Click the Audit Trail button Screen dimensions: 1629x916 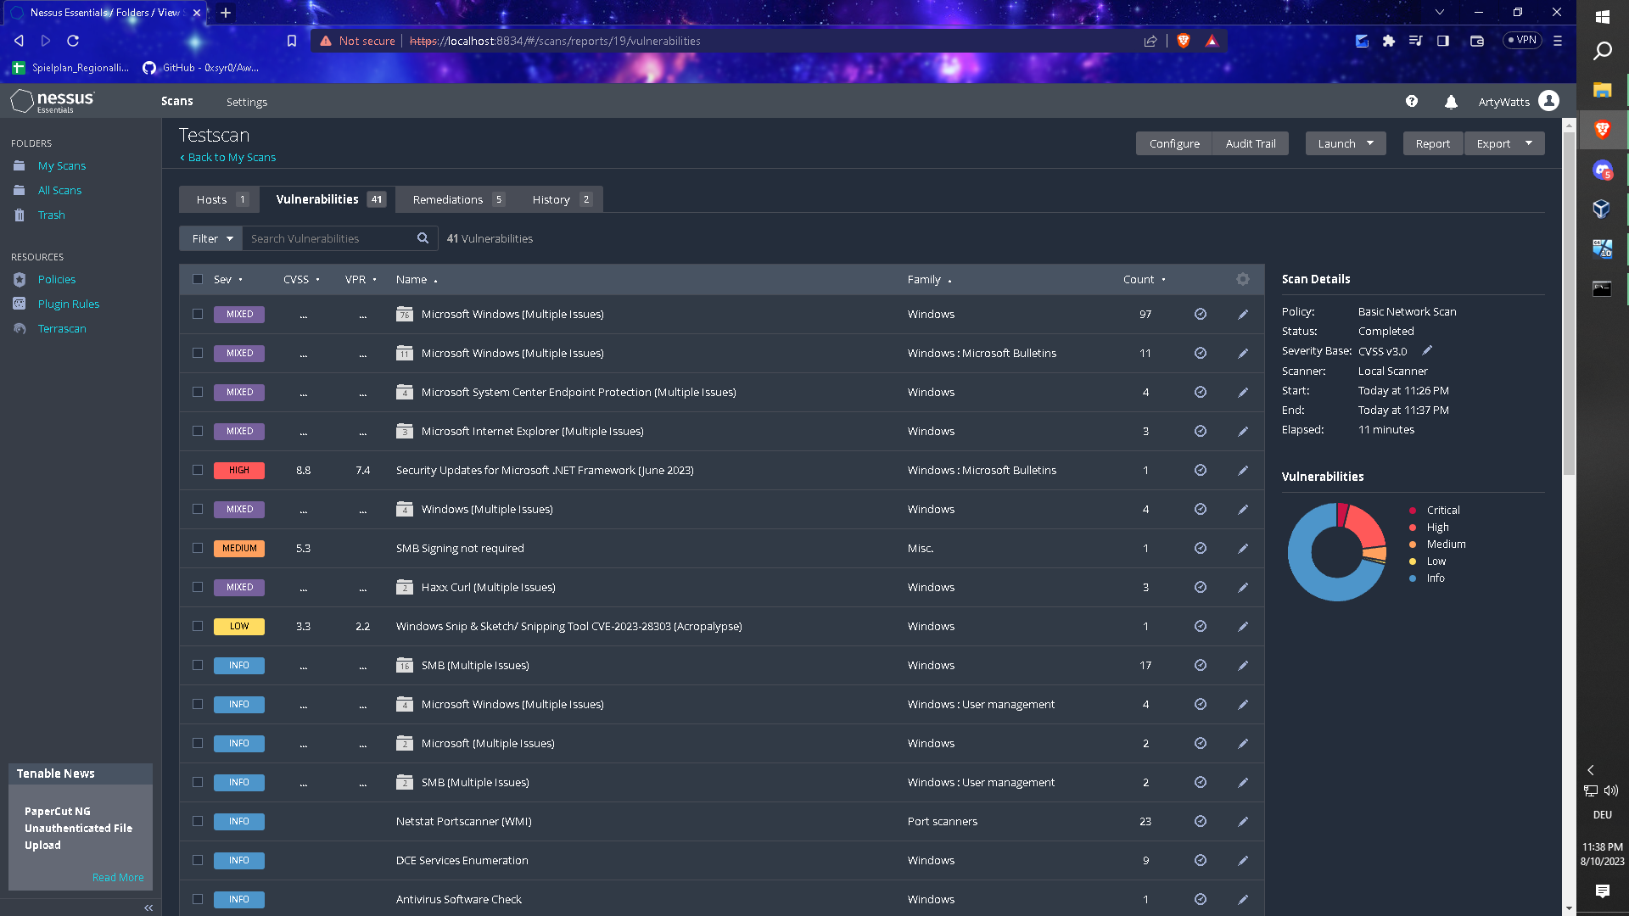(x=1251, y=143)
